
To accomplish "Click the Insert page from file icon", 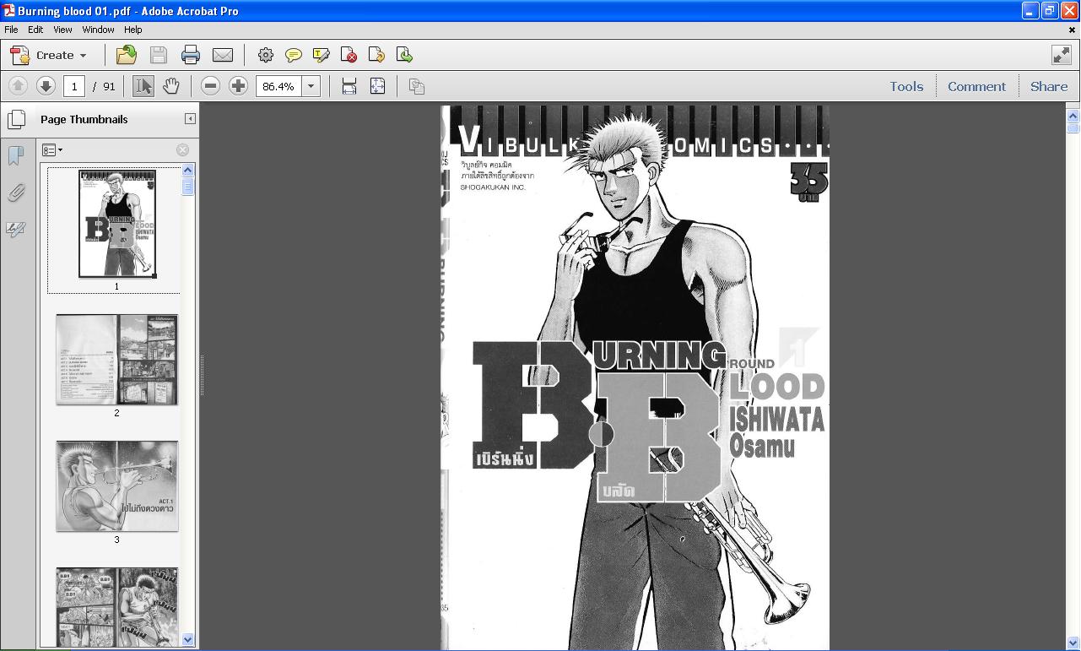I will coord(376,55).
